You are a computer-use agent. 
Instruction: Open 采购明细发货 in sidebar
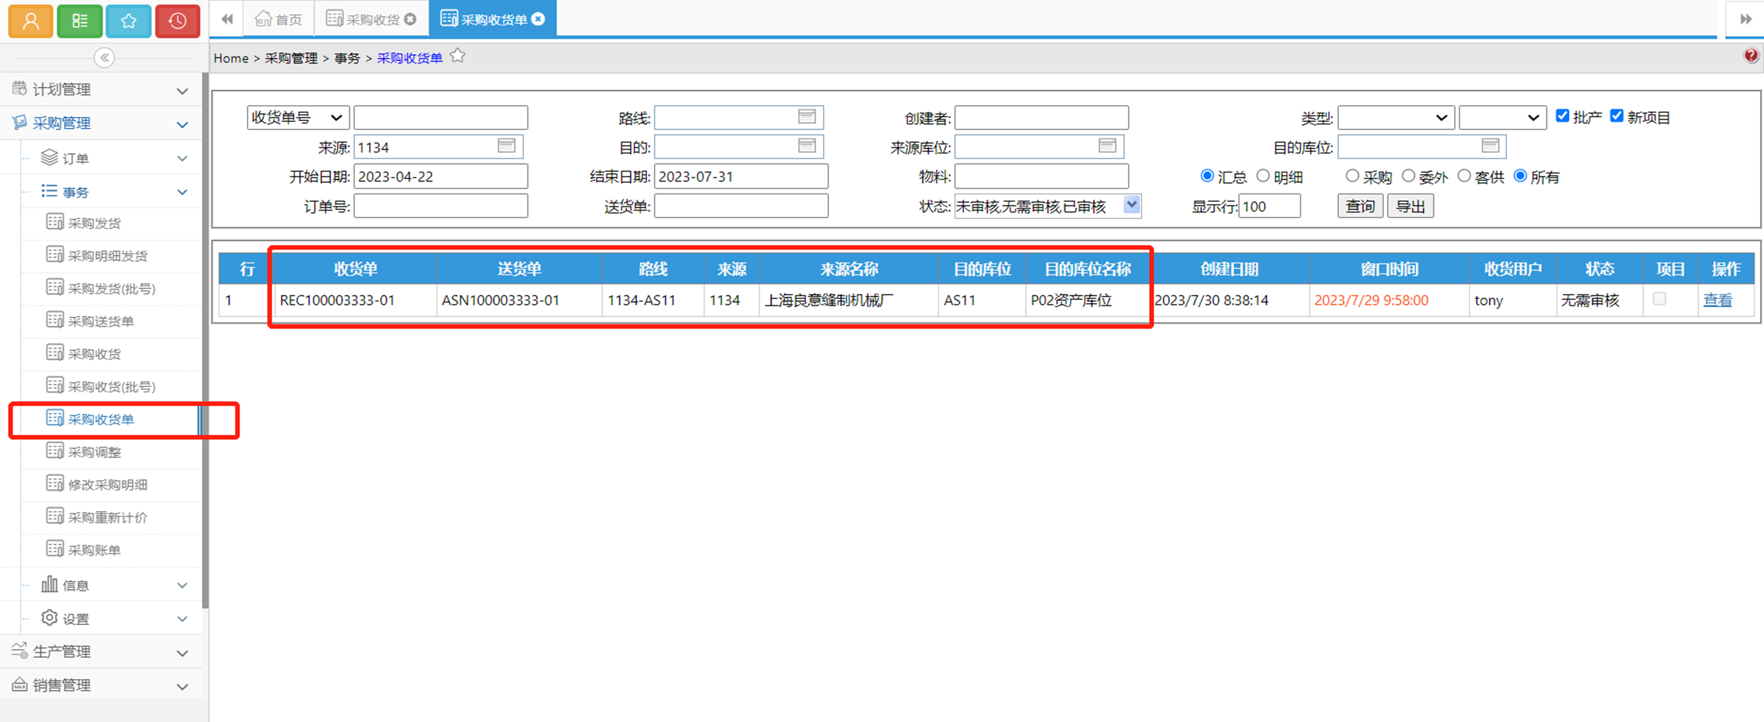(107, 256)
